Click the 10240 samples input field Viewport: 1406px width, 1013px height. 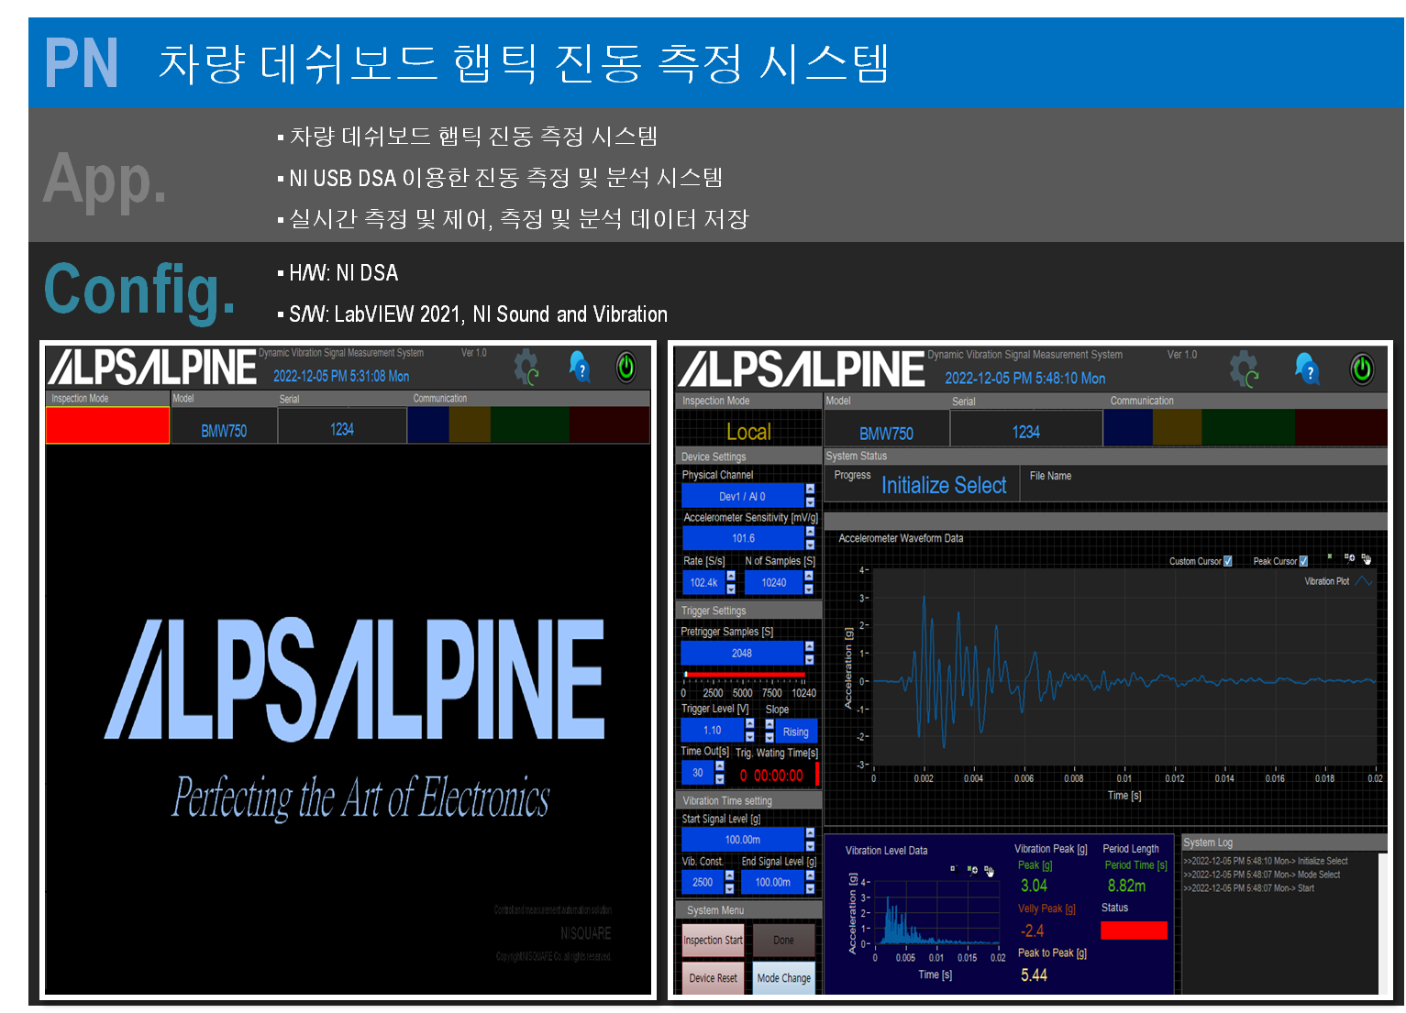point(773,582)
